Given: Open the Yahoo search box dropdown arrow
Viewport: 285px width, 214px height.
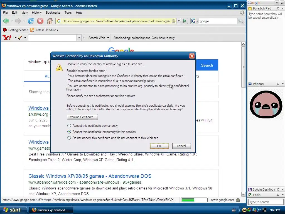Looking at the screenshot, I should 79,38.
